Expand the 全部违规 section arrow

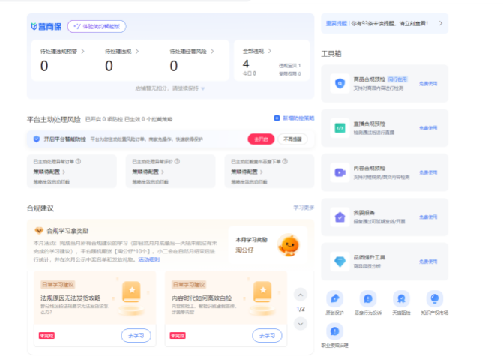[x=270, y=51]
